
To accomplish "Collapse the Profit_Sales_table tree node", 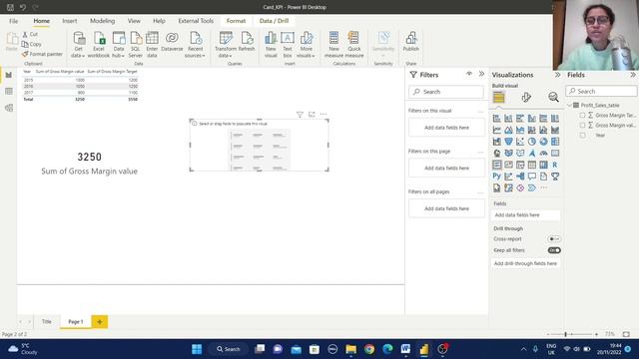I will click(570, 105).
